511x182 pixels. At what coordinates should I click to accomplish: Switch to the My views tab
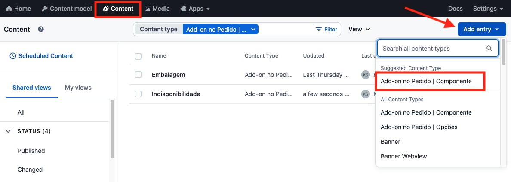pyautogui.click(x=78, y=88)
